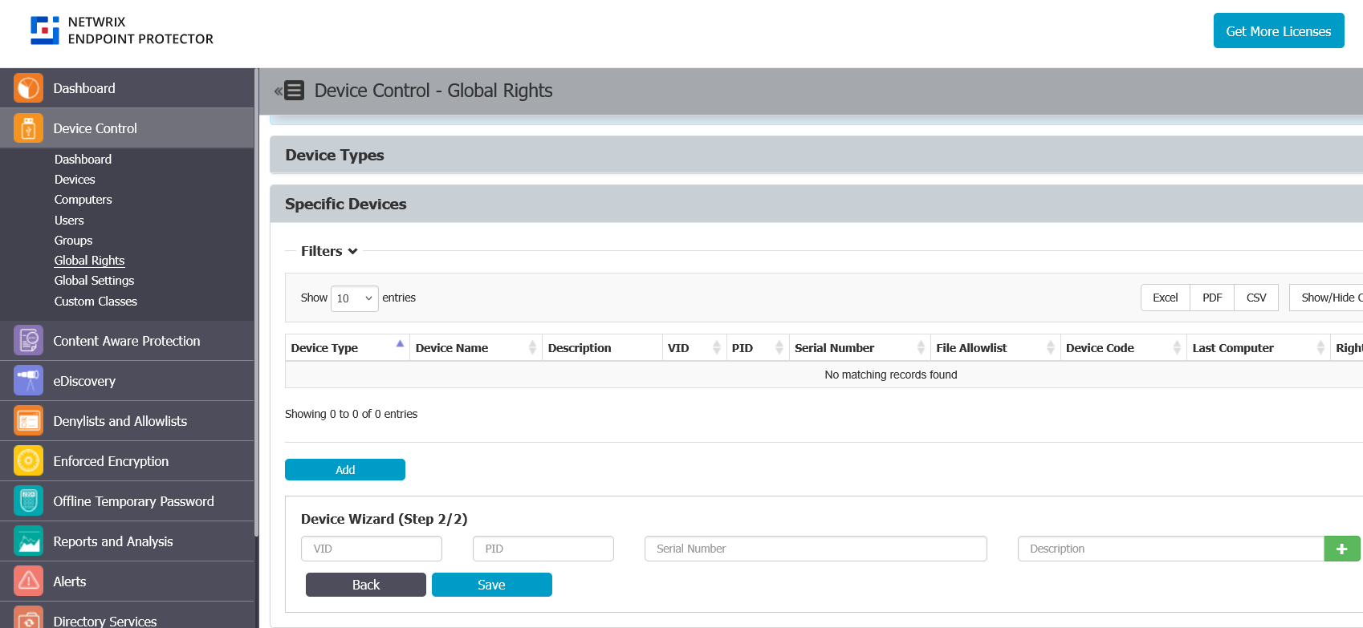Image resolution: width=1363 pixels, height=628 pixels.
Task: Click the Netwrix Endpoint Protector logo
Action: click(122, 30)
